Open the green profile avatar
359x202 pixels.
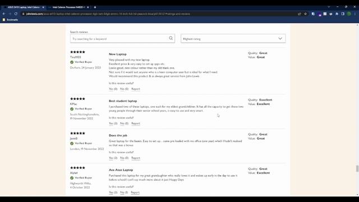click(x=349, y=14)
